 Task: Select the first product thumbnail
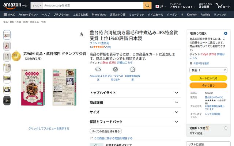click(7, 35)
